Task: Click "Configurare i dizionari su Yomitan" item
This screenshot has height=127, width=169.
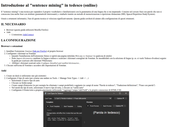Action: tap(21, 54)
